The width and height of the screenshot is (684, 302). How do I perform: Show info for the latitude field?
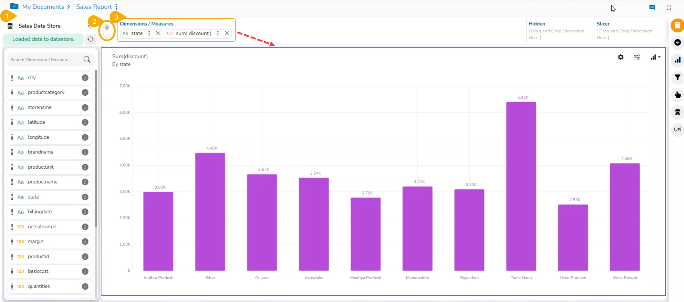[x=85, y=122]
